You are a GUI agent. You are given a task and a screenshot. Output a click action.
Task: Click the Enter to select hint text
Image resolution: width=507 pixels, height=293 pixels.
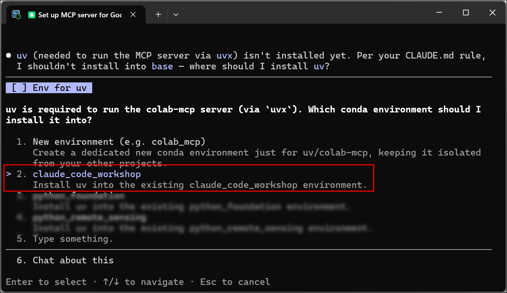[46, 282]
